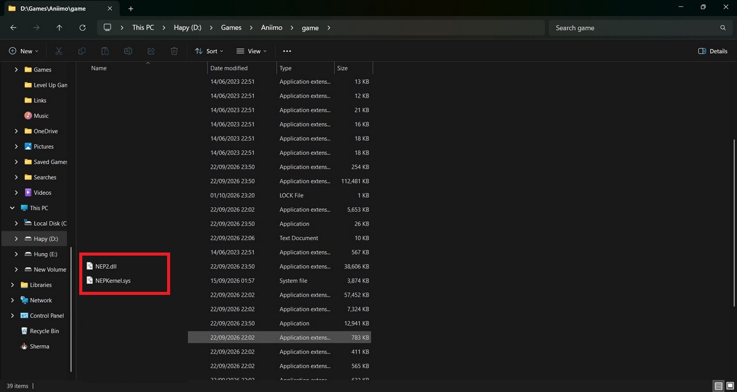737x392 pixels.
Task: Refresh the game folder view
Action: point(82,28)
